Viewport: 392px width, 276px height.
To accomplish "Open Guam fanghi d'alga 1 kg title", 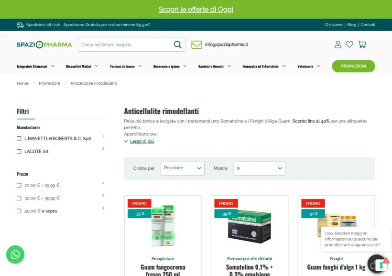I will pos(336,267).
